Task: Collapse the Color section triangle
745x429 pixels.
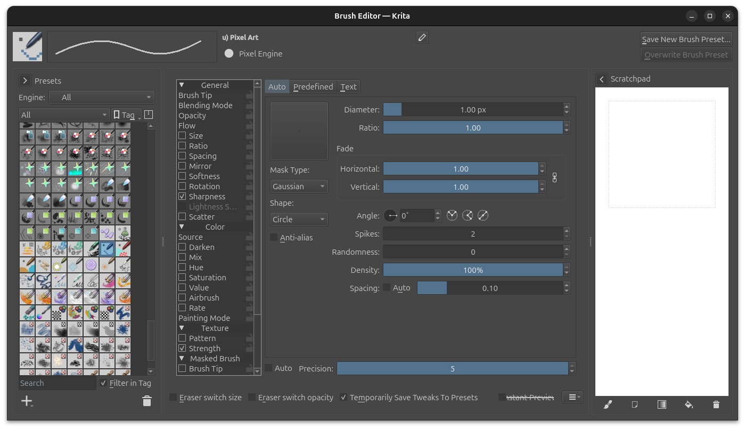Action: click(x=182, y=227)
